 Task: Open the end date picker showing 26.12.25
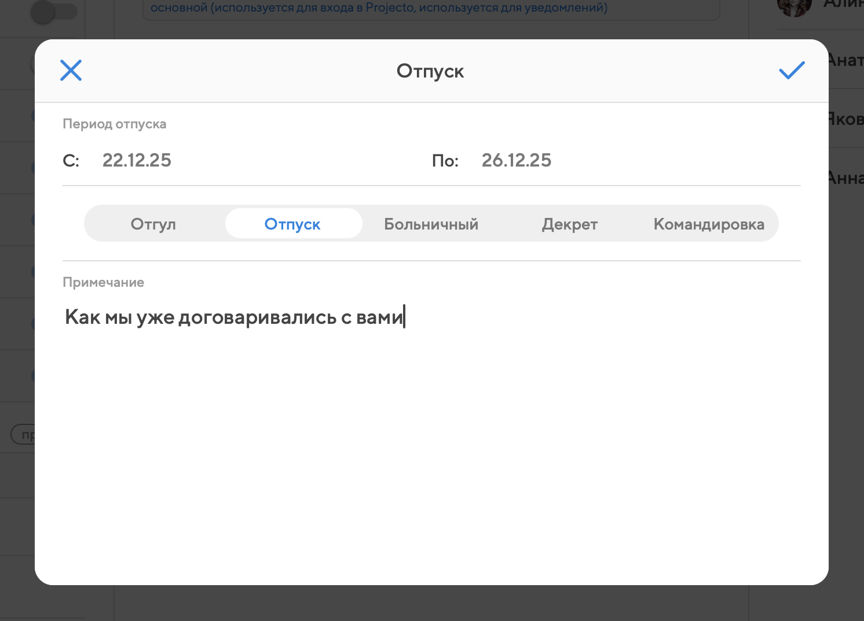coord(516,160)
